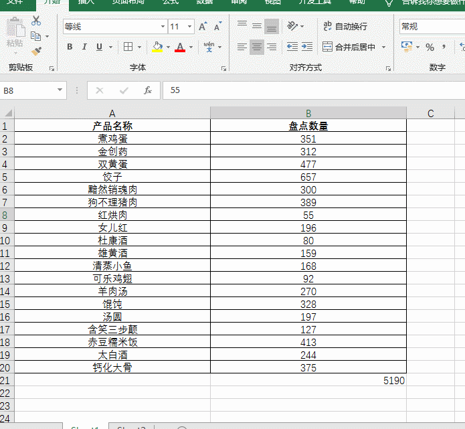Click cell containing 钙化大骨
This screenshot has width=465, height=429.
(x=112, y=367)
